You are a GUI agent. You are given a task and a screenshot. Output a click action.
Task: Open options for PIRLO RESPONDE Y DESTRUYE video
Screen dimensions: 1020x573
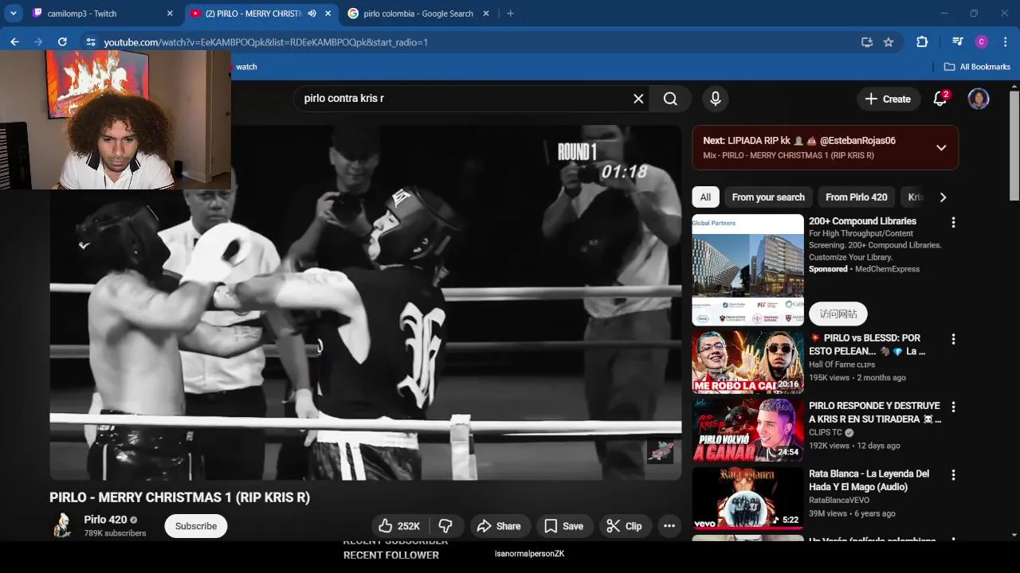[953, 407]
